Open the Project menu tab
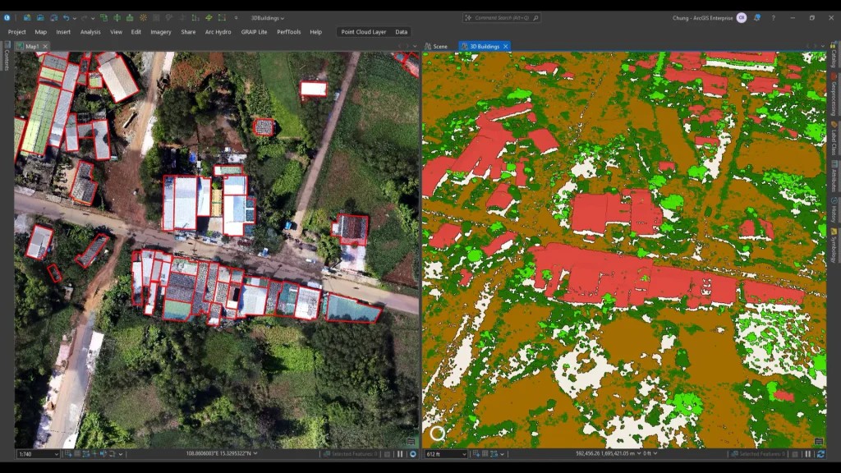841x473 pixels. point(16,32)
